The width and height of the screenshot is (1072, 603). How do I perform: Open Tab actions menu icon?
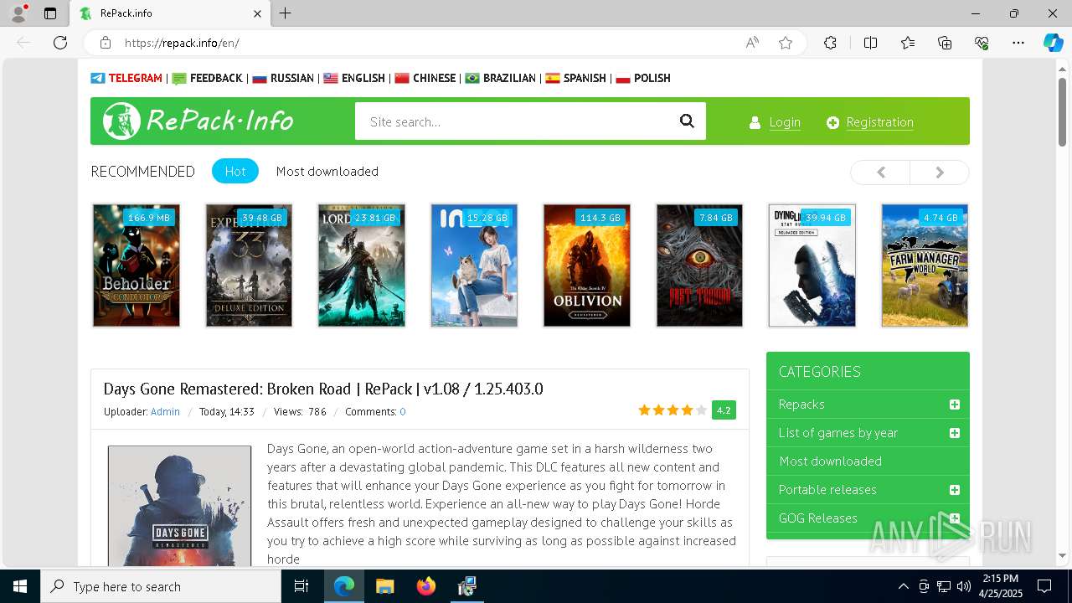[x=50, y=13]
